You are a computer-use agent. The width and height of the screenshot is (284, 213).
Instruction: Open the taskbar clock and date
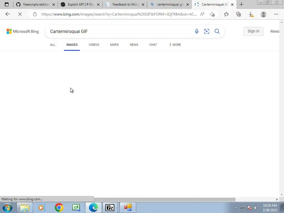tap(270, 208)
